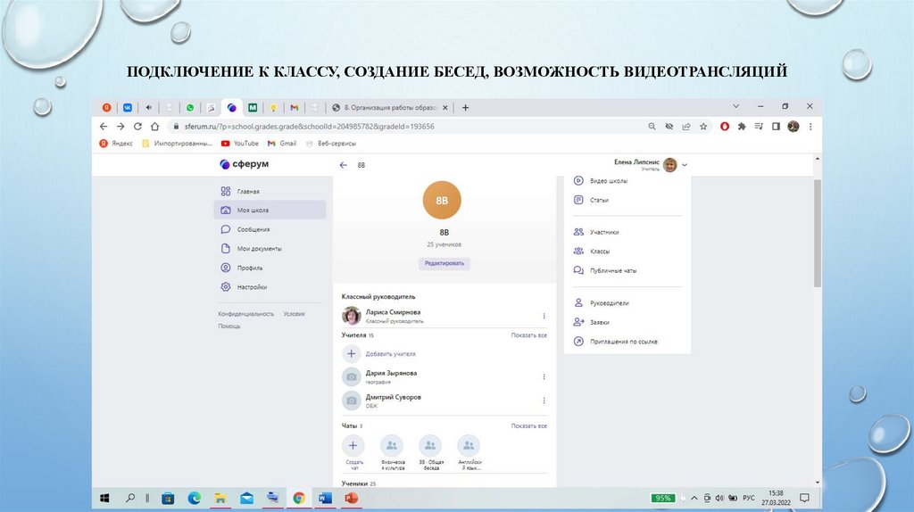
Task: Open Видео школы in right menu
Action: 601,180
